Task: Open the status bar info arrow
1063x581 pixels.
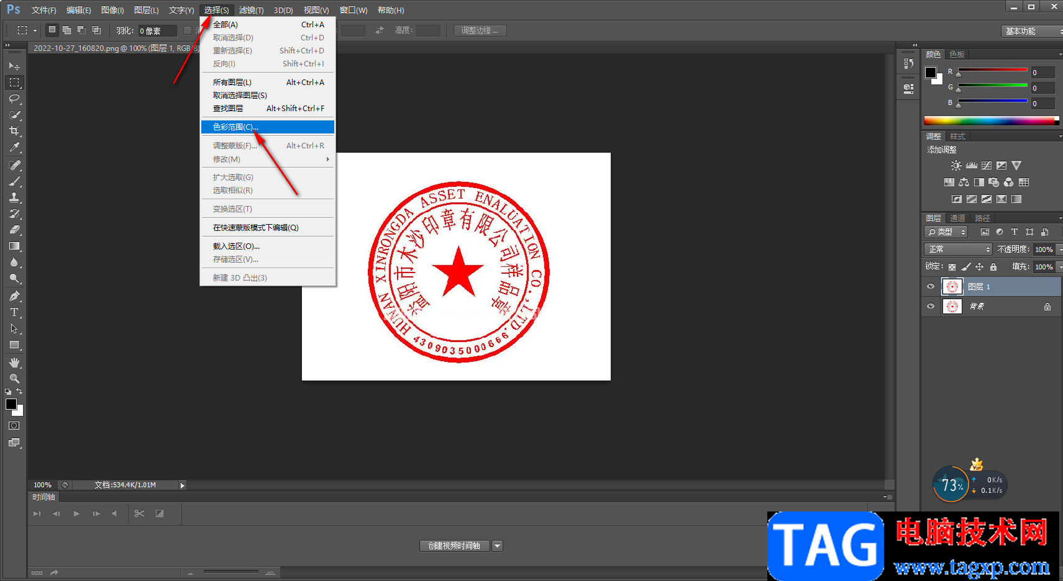Action: [182, 485]
